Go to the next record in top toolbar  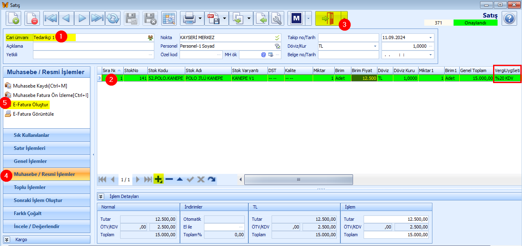coord(82,18)
